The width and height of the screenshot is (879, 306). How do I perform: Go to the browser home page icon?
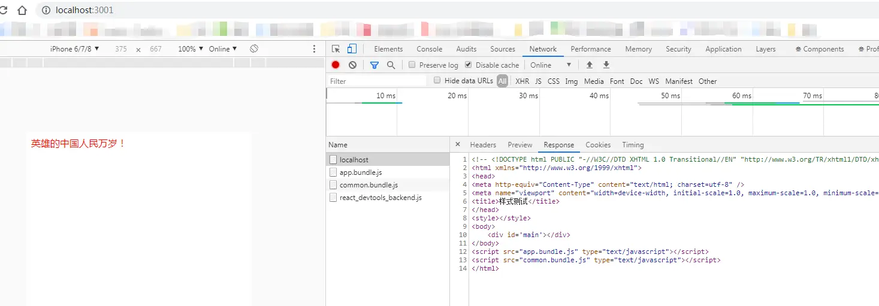click(22, 10)
